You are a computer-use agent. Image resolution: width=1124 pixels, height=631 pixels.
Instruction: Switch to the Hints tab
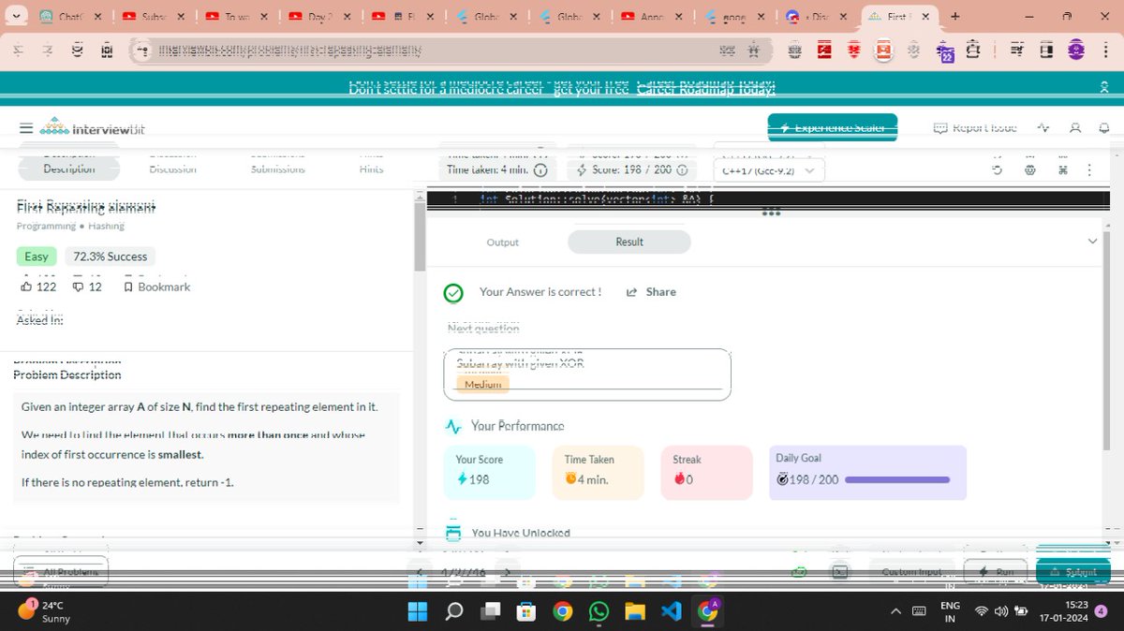(x=371, y=169)
